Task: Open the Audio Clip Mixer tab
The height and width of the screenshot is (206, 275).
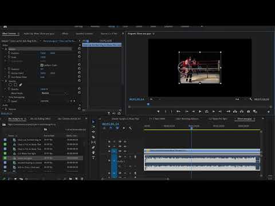Action: pyautogui.click(x=39, y=34)
